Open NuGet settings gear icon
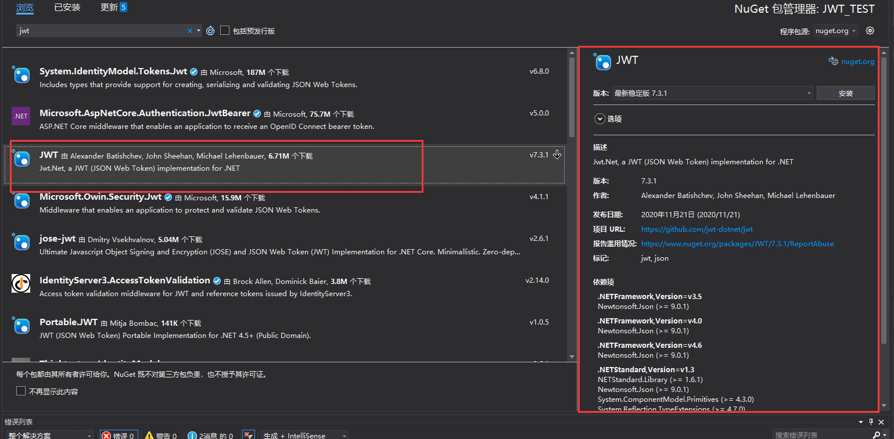This screenshot has height=439, width=894. coord(870,31)
